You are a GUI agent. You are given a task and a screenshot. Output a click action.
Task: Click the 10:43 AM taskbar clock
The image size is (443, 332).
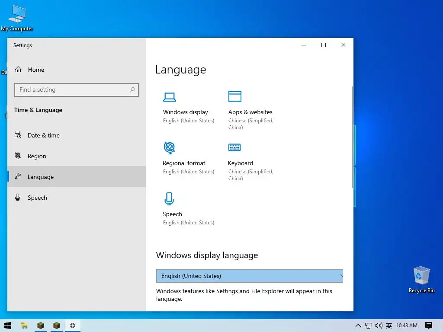point(407,326)
